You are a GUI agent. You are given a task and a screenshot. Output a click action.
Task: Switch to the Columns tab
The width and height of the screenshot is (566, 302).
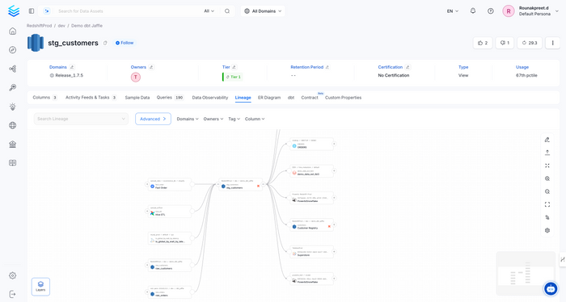[x=44, y=98]
